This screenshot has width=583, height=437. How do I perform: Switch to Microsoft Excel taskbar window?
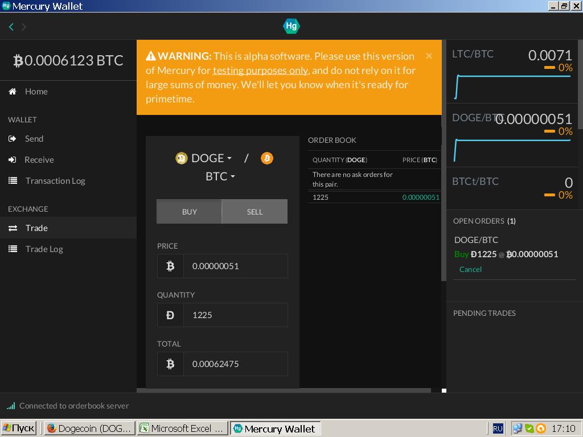pos(182,428)
